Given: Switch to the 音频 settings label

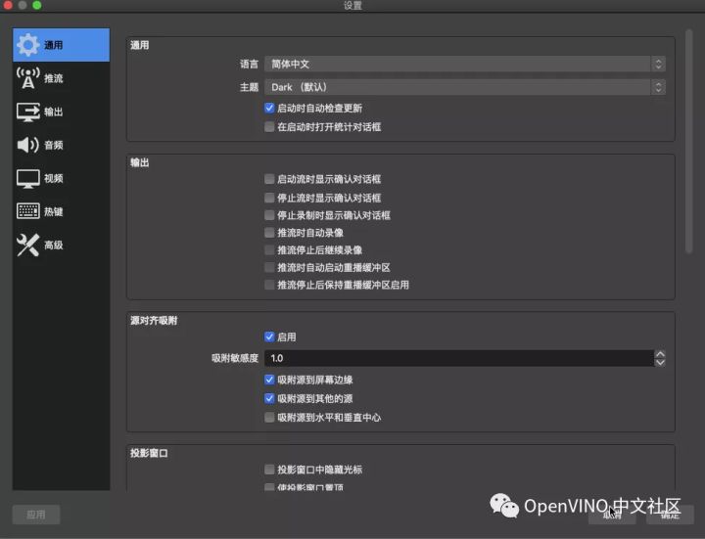Looking at the screenshot, I should 54,145.
